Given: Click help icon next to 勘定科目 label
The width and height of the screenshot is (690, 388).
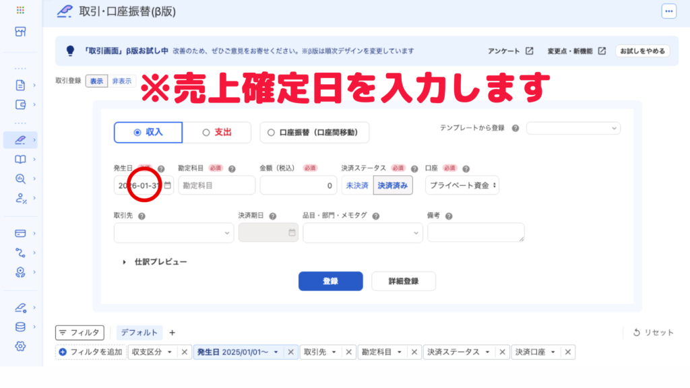Looking at the screenshot, I should pyautogui.click(x=232, y=169).
